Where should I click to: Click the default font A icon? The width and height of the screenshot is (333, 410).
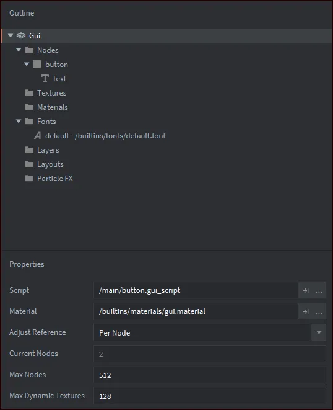[38, 135]
